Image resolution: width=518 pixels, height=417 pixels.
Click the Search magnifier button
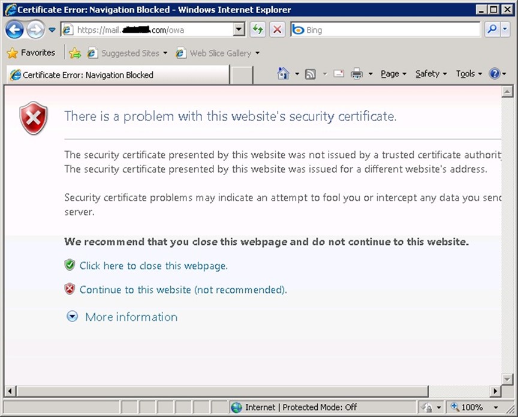click(x=492, y=29)
